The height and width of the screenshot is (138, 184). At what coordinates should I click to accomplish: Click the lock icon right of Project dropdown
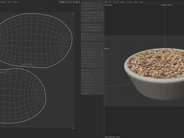(x=74, y=2)
